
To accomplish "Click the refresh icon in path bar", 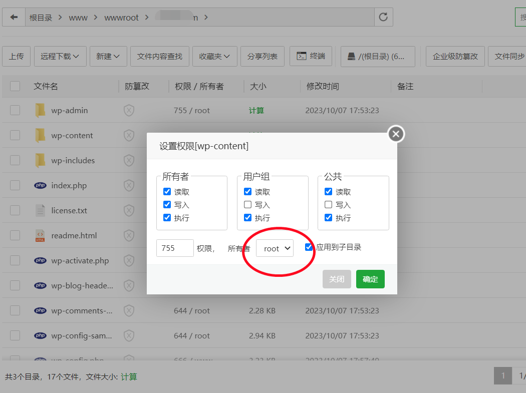I will 383,18.
